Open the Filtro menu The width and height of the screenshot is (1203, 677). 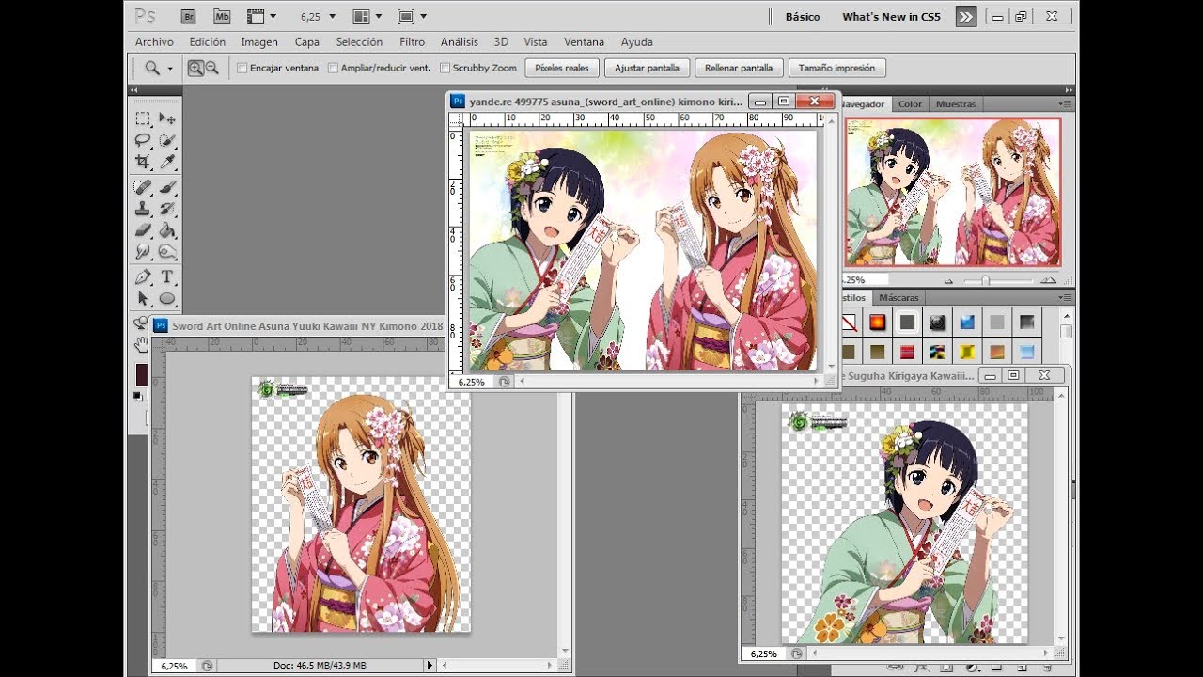412,42
